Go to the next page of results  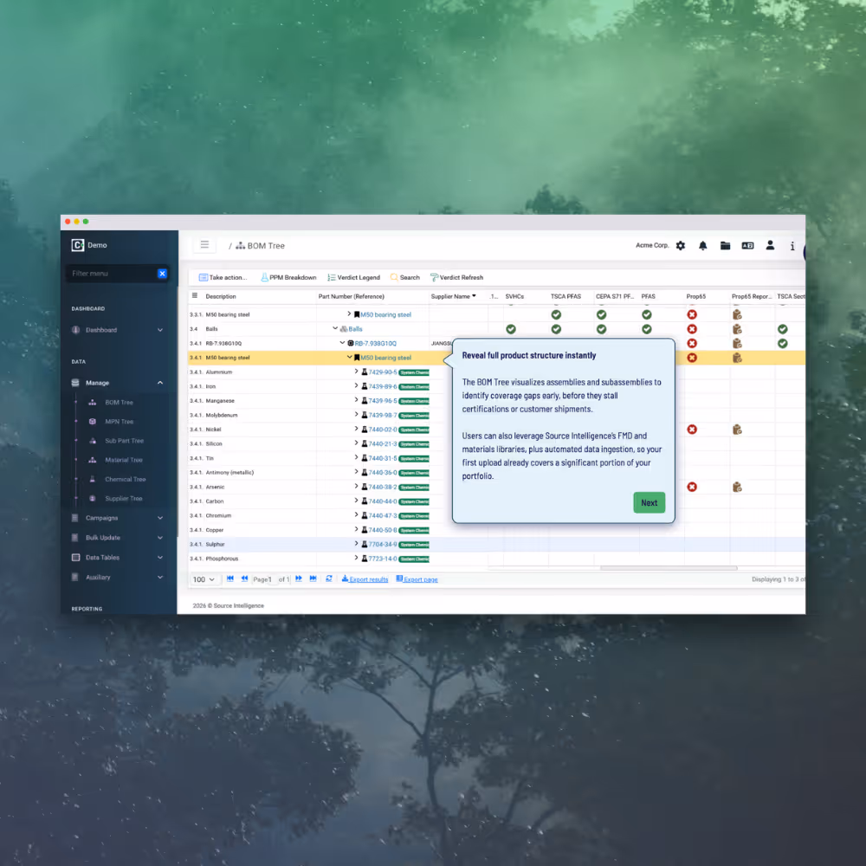coord(299,578)
